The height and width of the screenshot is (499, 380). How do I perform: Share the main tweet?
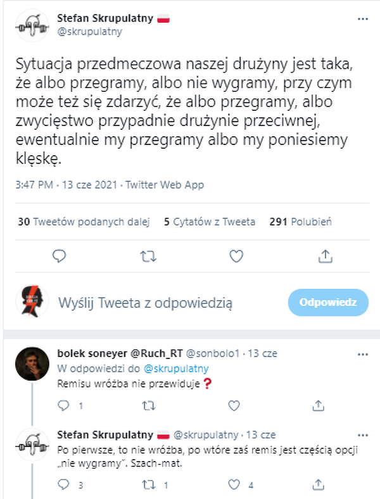coord(325,256)
